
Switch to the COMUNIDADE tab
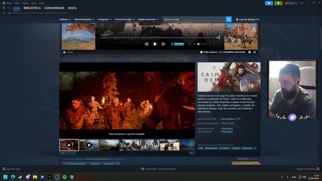coord(54,8)
